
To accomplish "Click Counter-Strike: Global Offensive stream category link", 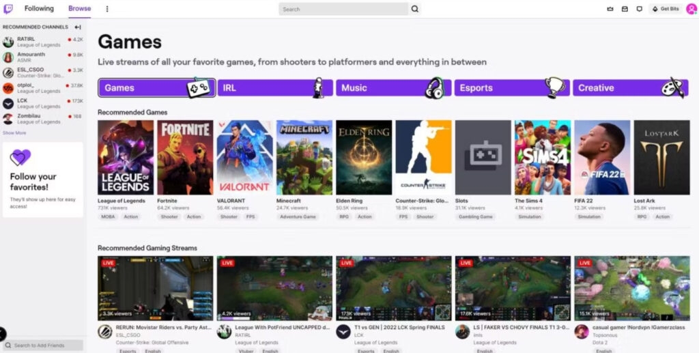I will 152,343.
